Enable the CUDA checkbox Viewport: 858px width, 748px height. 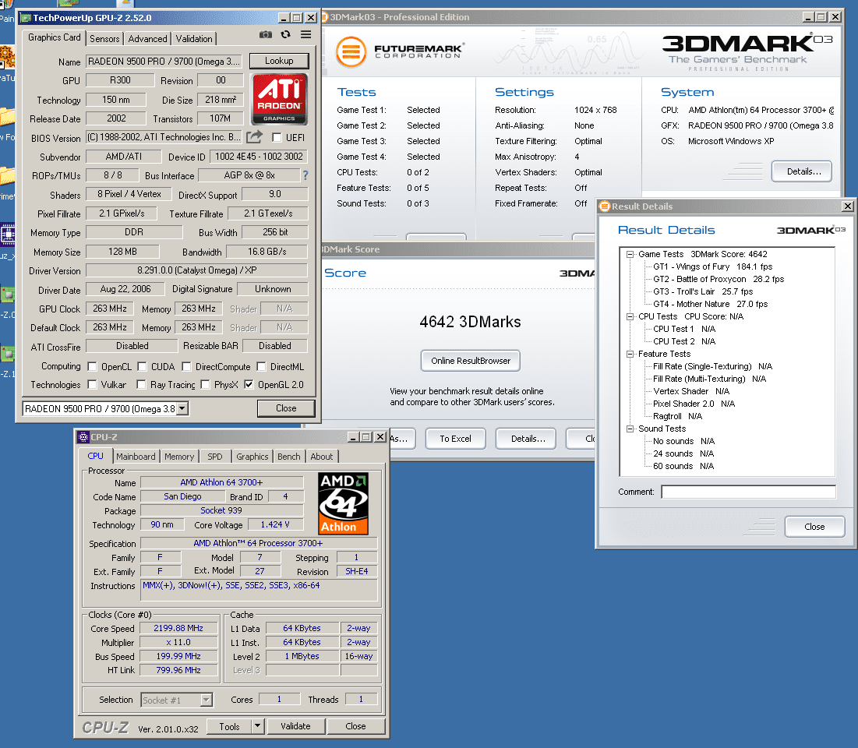[x=143, y=367]
